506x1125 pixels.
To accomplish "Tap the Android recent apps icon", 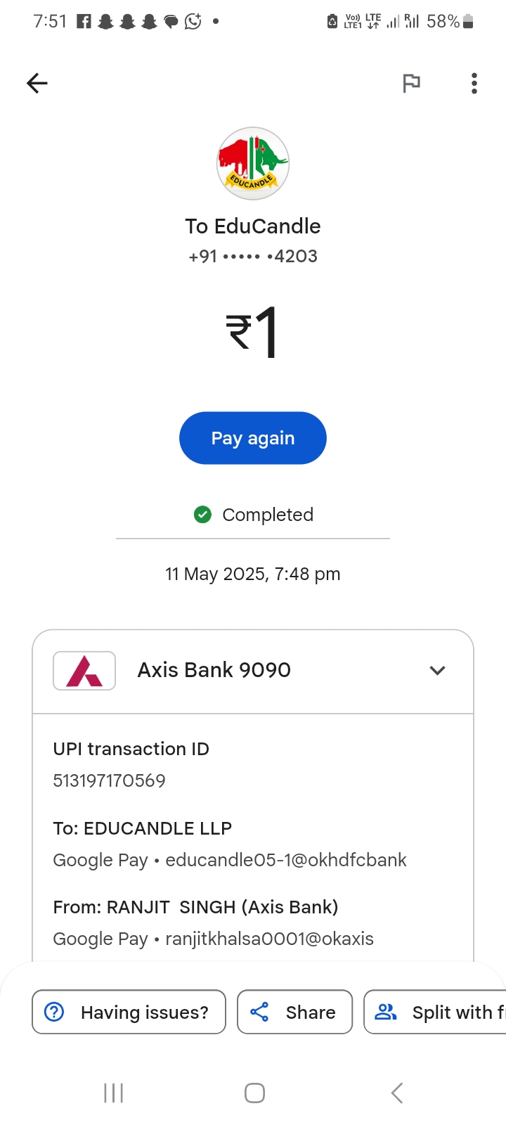I will pyautogui.click(x=113, y=1093).
